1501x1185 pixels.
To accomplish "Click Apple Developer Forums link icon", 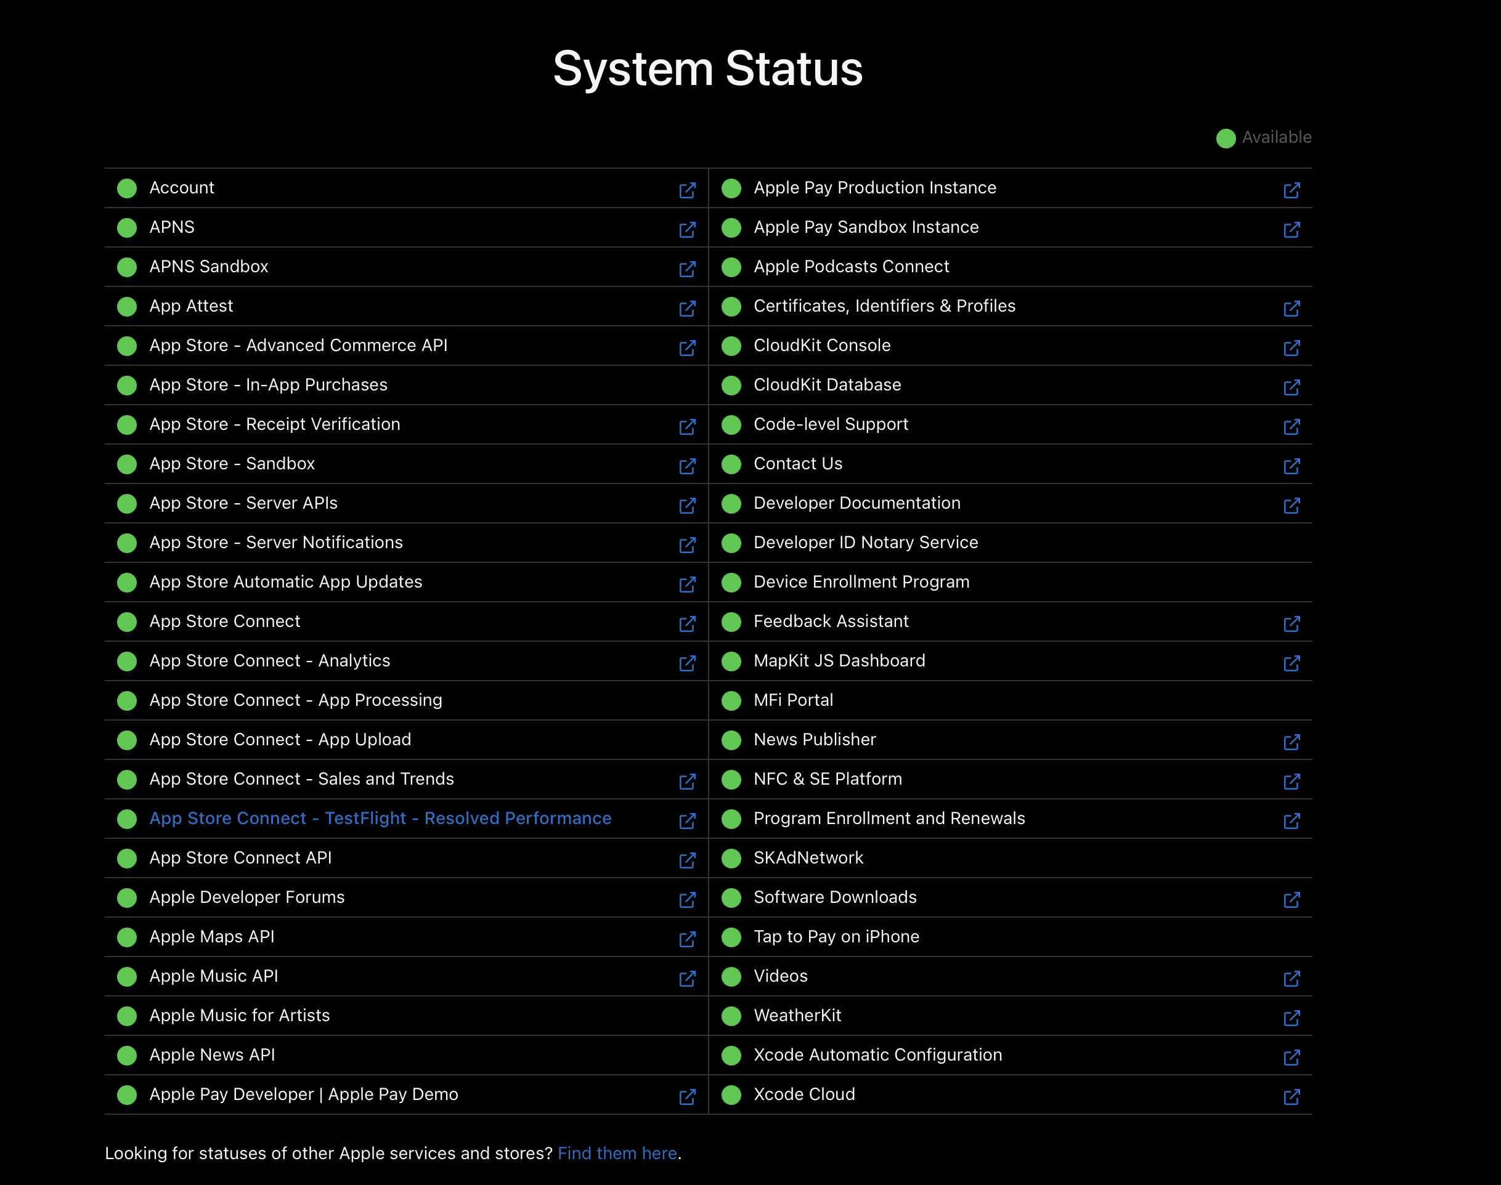I will [687, 900].
